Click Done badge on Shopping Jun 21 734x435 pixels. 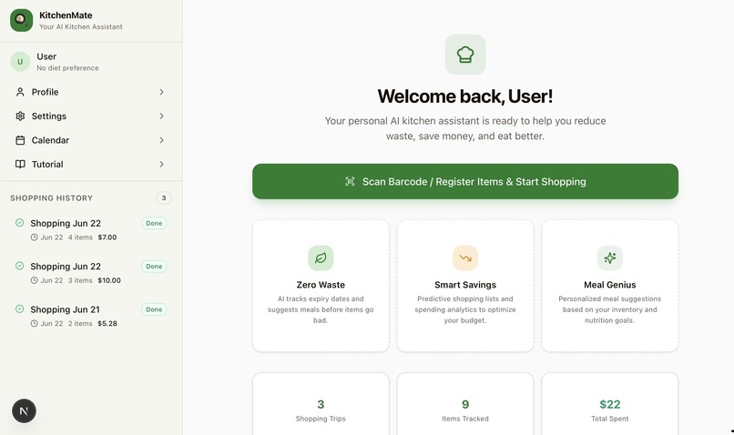point(154,309)
